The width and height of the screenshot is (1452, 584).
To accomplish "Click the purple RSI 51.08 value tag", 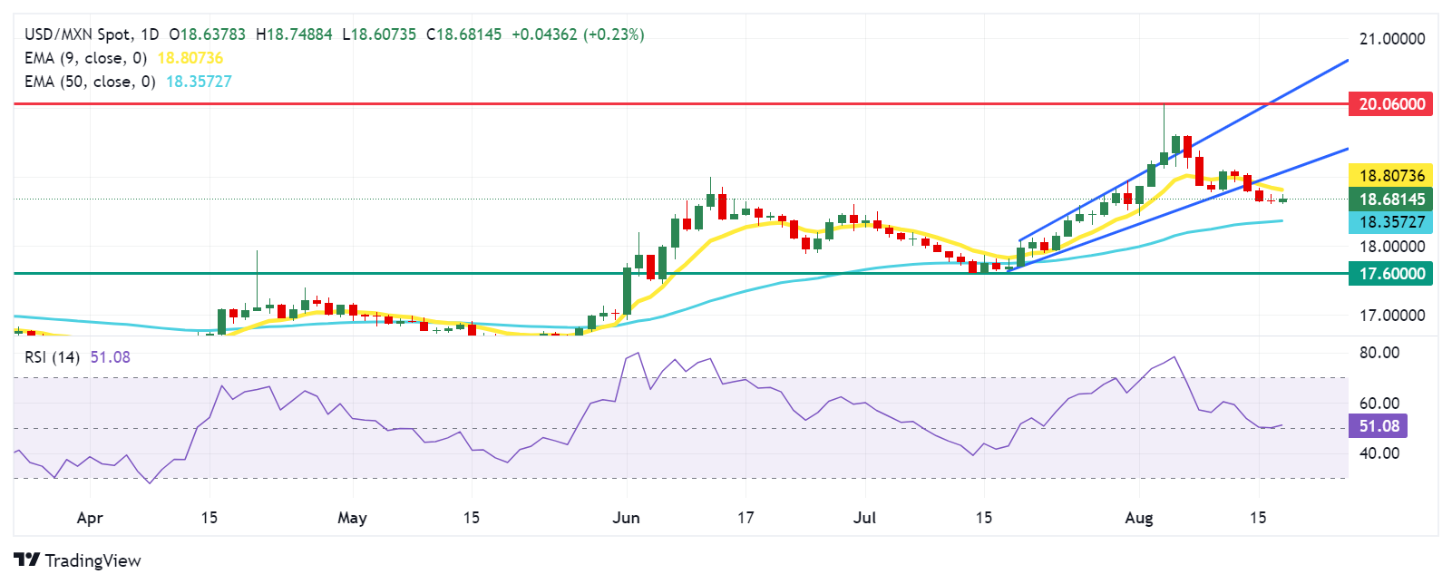I will (x=1379, y=426).
